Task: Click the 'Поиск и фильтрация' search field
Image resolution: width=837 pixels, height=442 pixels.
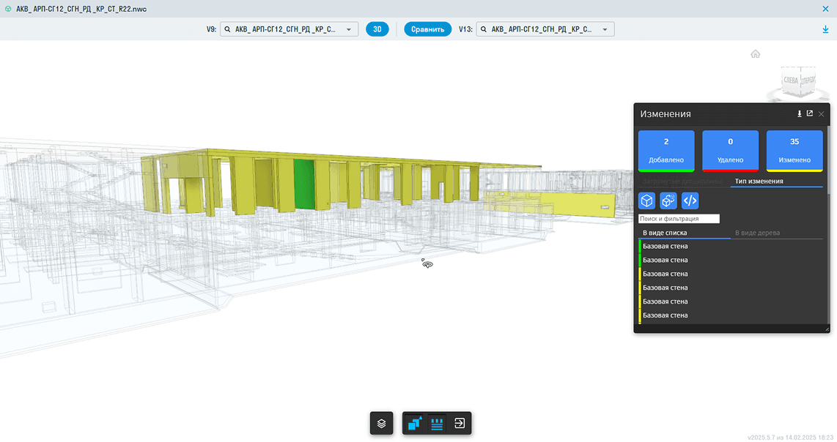Action: (x=679, y=219)
